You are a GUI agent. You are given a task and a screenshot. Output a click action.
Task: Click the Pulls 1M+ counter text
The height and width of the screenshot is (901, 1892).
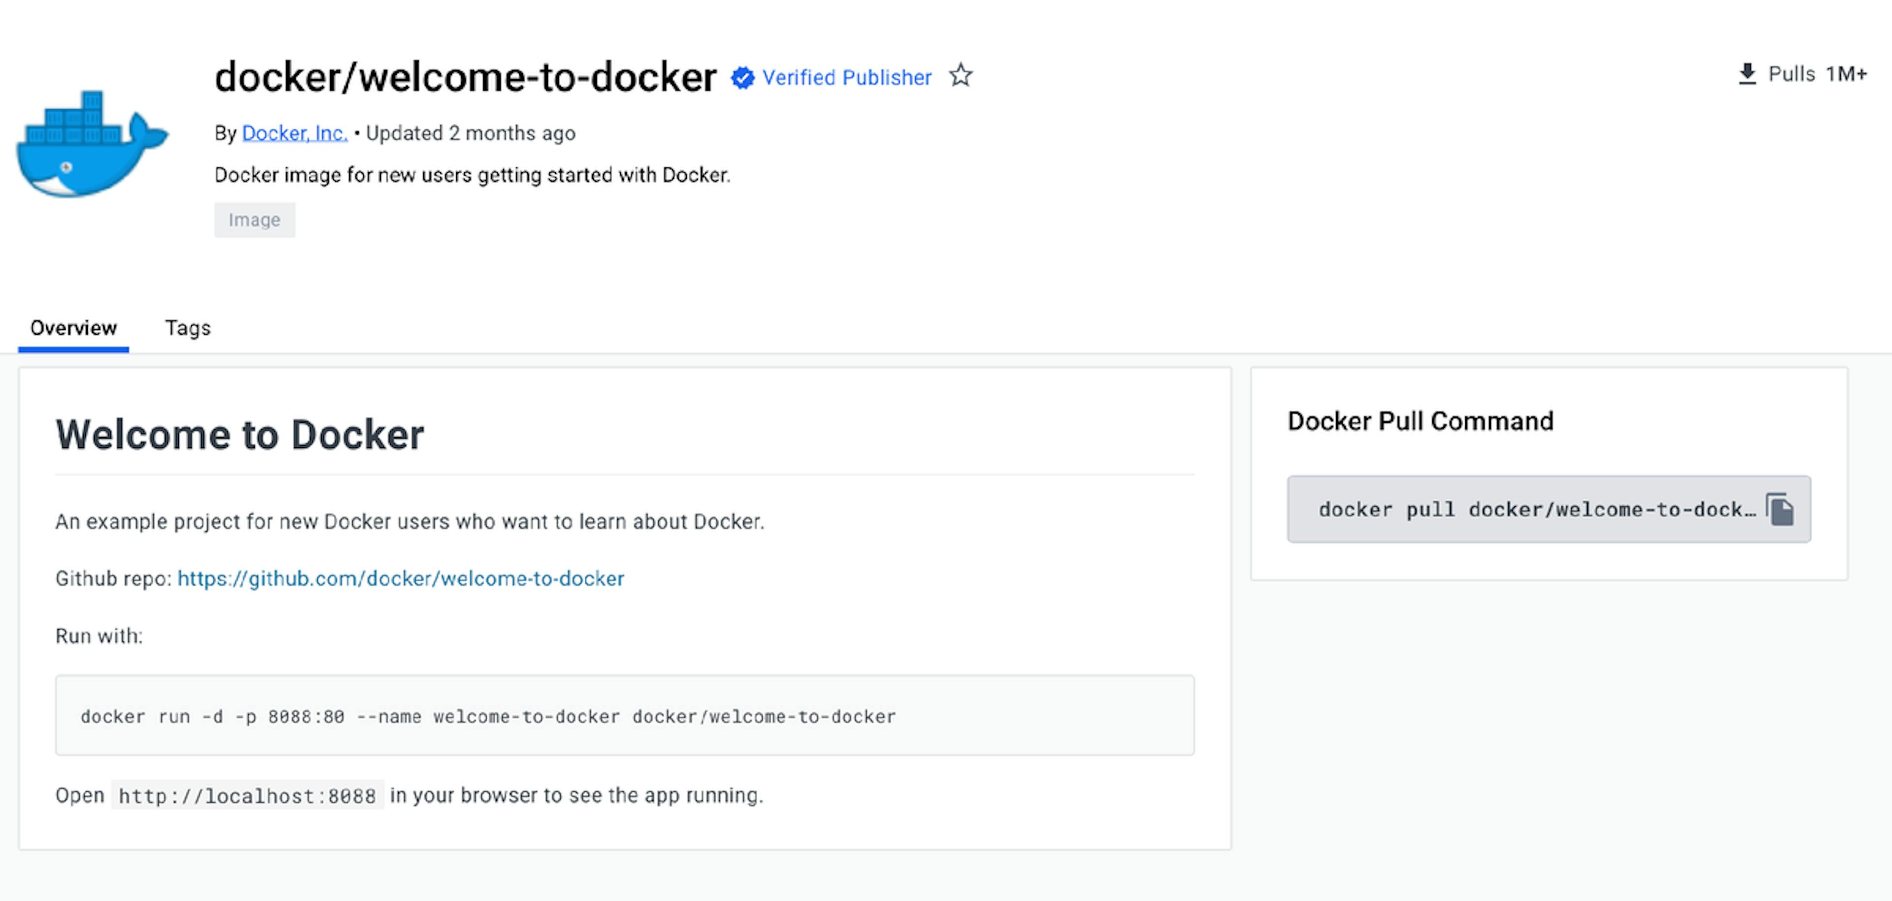pyautogui.click(x=1817, y=74)
